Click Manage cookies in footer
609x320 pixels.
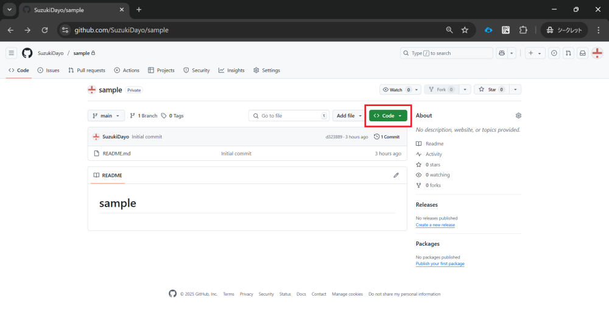coord(347,294)
